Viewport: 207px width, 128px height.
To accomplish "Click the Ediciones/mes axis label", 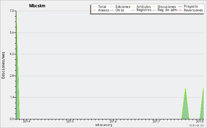I will pos(3,65).
